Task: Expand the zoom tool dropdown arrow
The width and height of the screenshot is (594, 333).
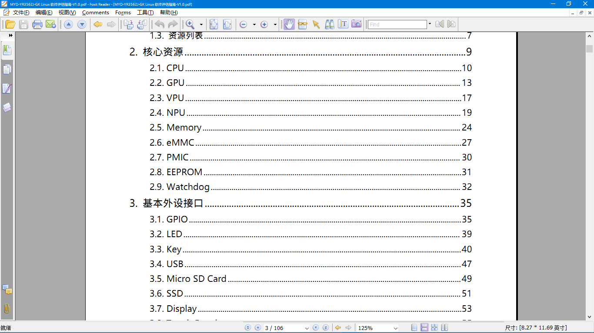Action: point(201,25)
